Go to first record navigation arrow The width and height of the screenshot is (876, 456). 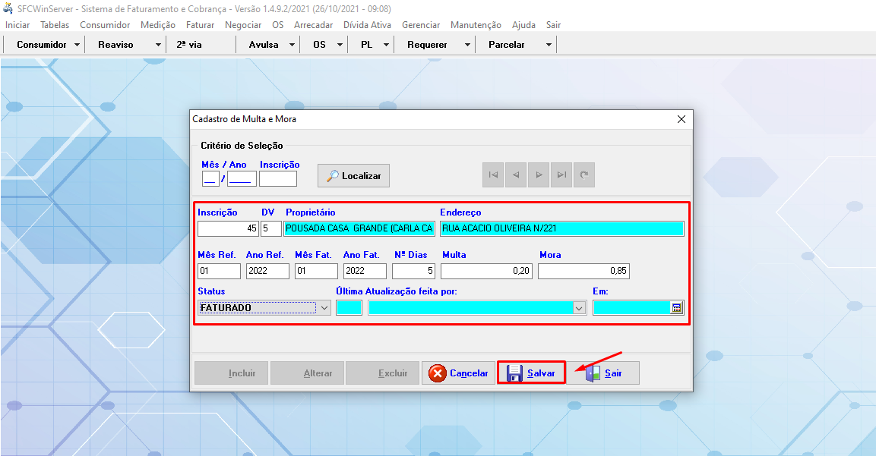[493, 175]
